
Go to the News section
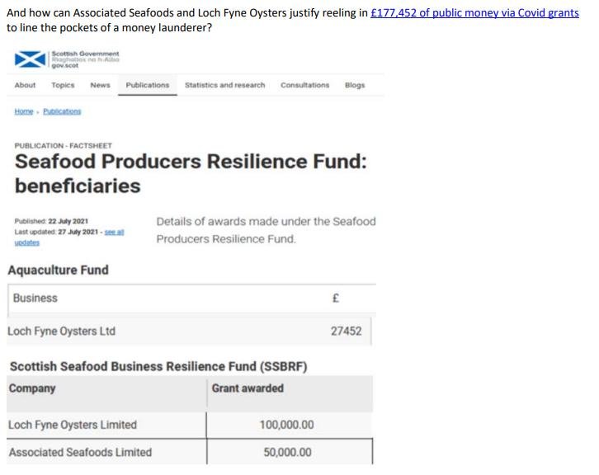click(x=100, y=86)
